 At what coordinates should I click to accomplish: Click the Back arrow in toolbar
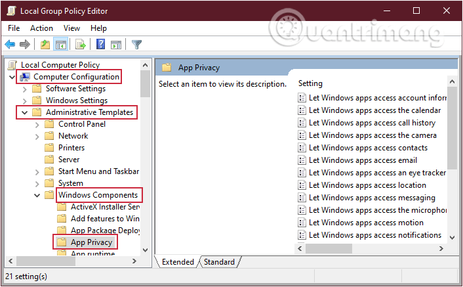[x=10, y=45]
